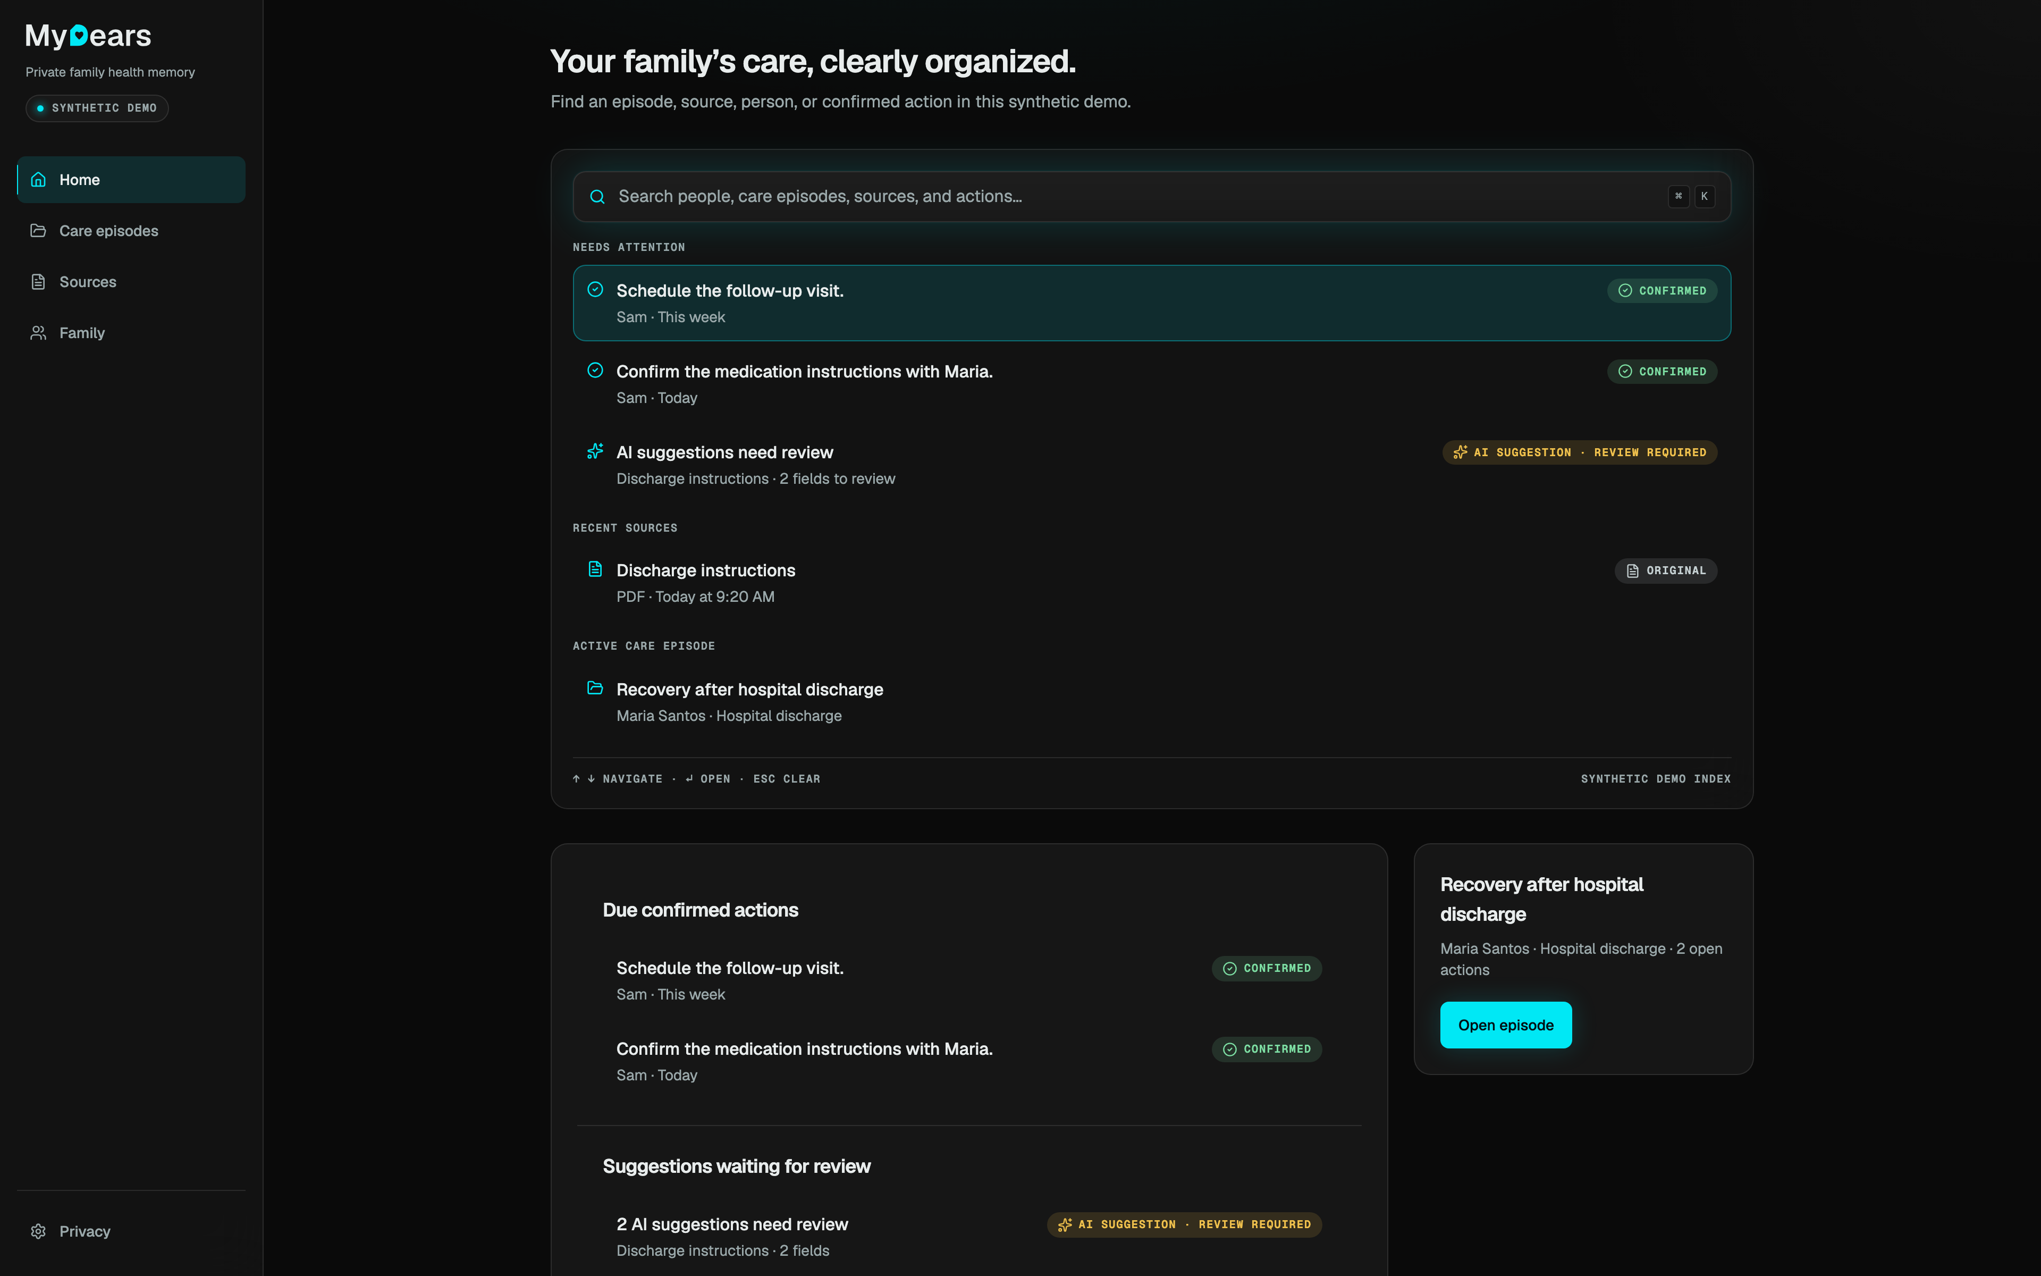Viewport: 2041px width, 1276px height.
Task: Go to Care episodes in the sidebar
Action: click(132, 230)
